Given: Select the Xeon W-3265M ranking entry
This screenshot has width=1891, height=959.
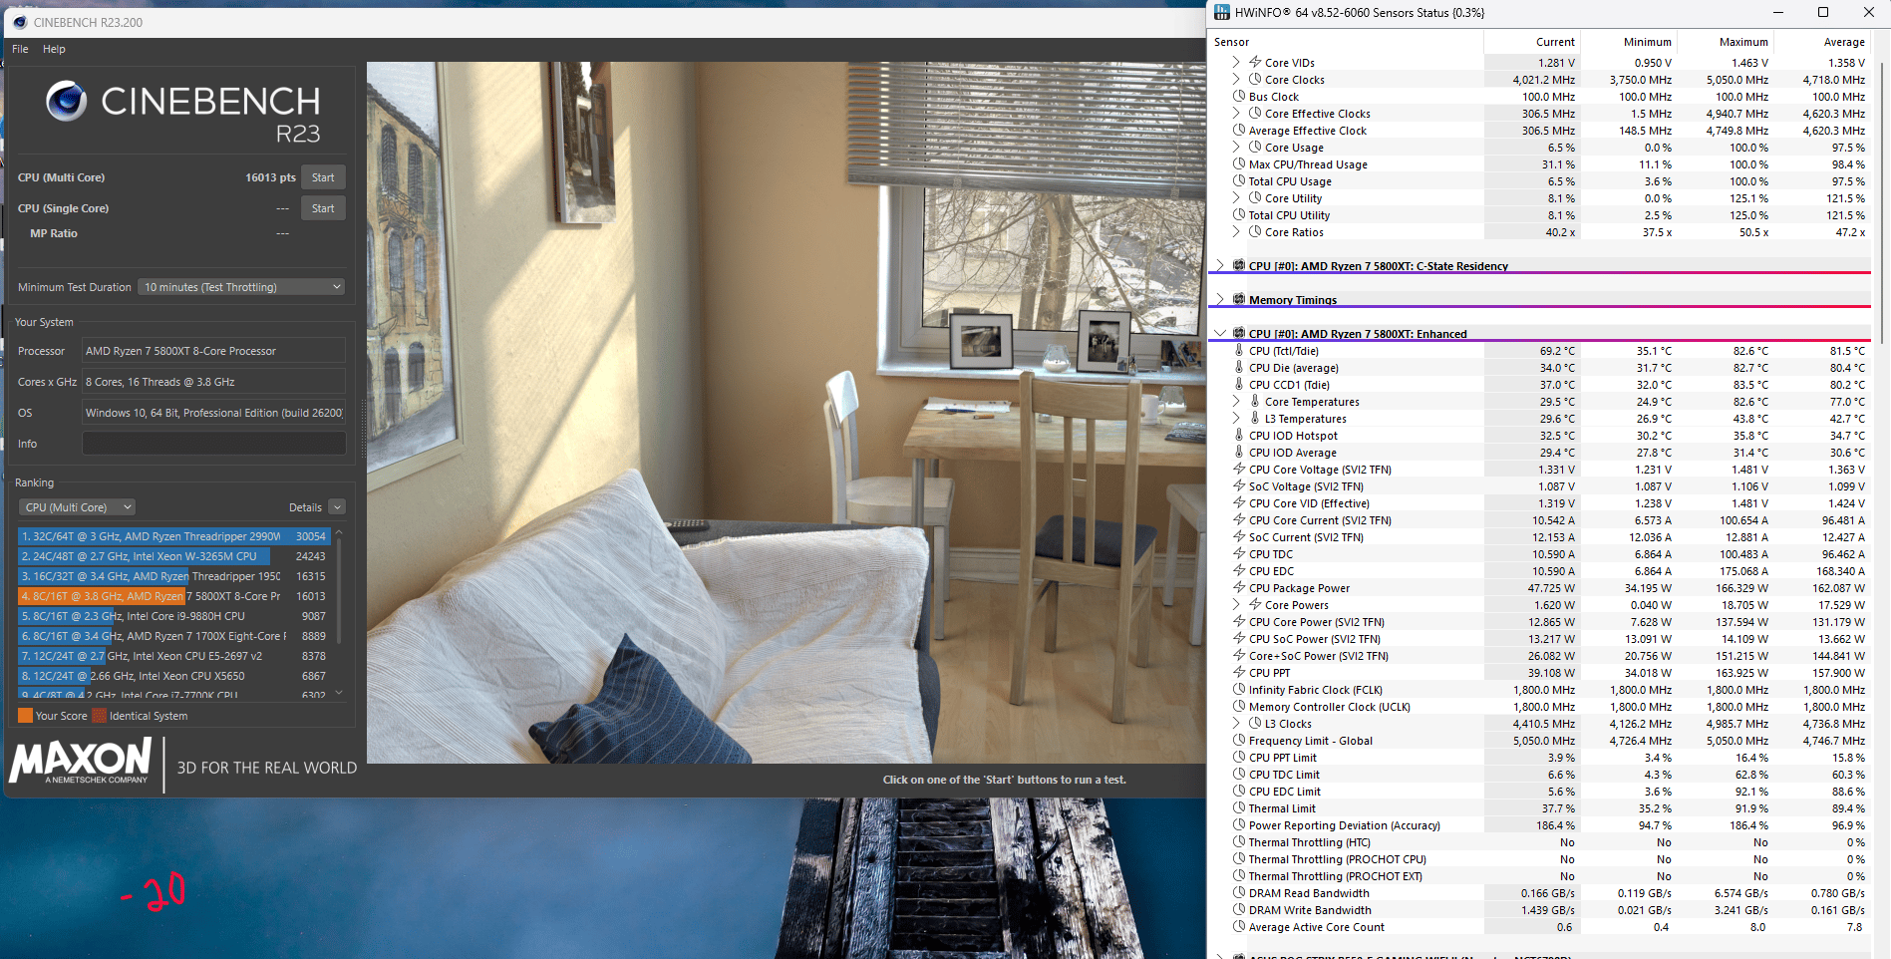Looking at the screenshot, I should [x=174, y=556].
